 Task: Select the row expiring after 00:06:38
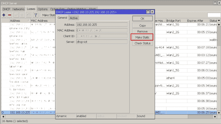pos(186,101)
